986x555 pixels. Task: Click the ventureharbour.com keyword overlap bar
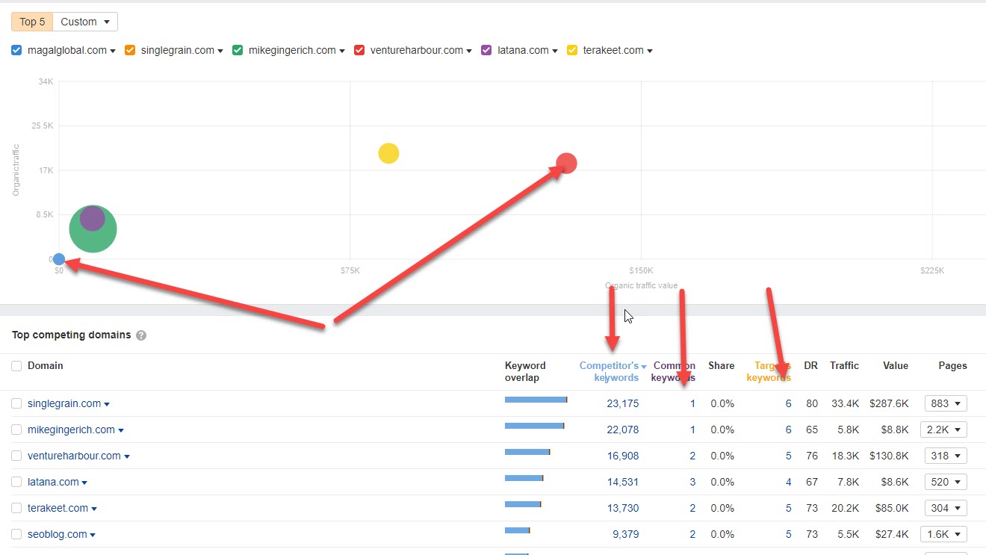(527, 452)
